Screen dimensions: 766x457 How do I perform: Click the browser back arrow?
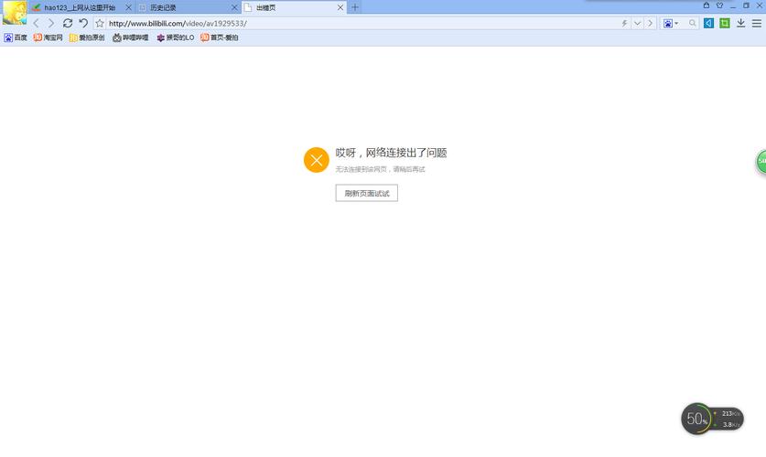[x=37, y=23]
